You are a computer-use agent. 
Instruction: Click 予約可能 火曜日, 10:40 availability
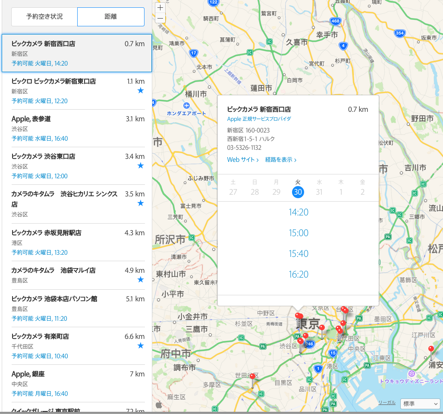[x=40, y=356]
